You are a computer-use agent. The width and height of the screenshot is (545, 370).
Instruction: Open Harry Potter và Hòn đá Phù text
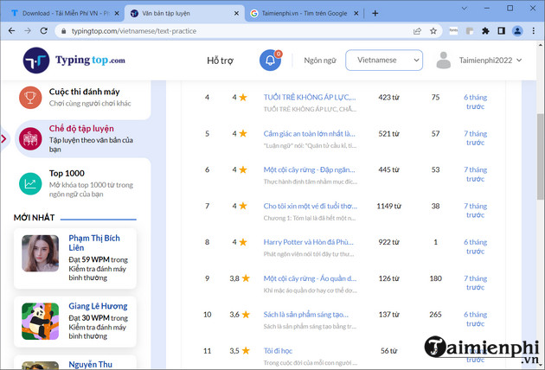coord(308,242)
